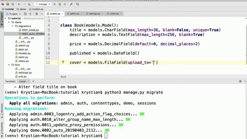Open settings via the wrench icon
Viewport: 247px width, 139px height.
[x=71, y=4]
